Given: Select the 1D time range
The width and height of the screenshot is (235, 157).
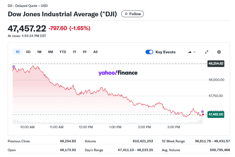Looking at the screenshot, I should [x=18, y=52].
